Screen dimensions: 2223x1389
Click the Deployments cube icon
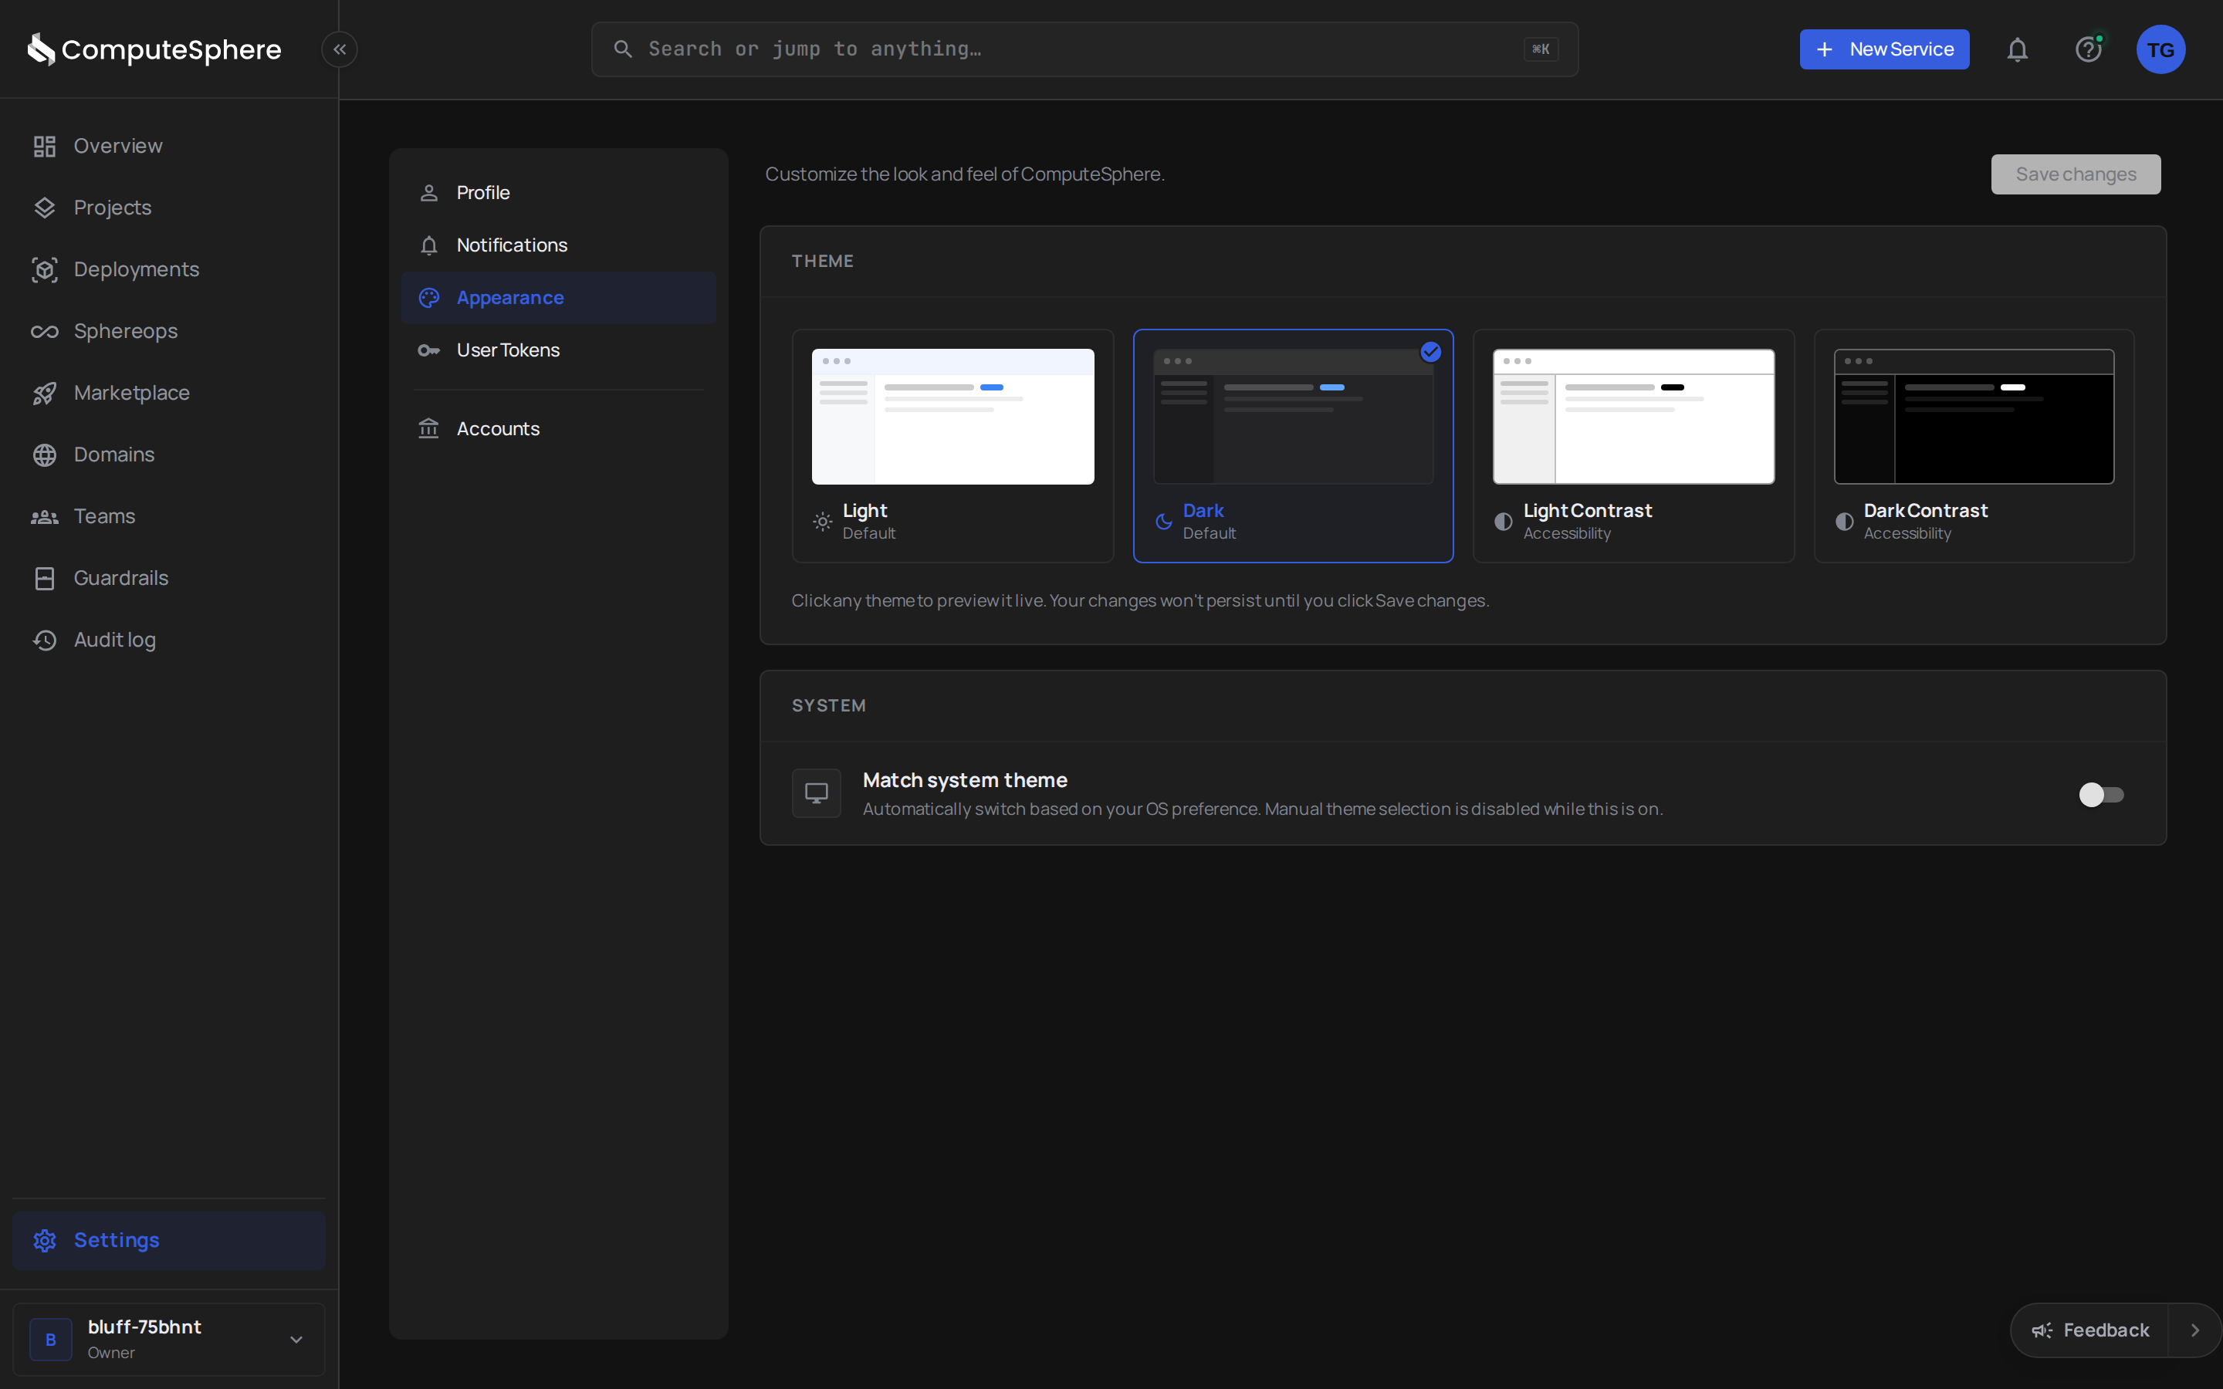click(x=44, y=269)
